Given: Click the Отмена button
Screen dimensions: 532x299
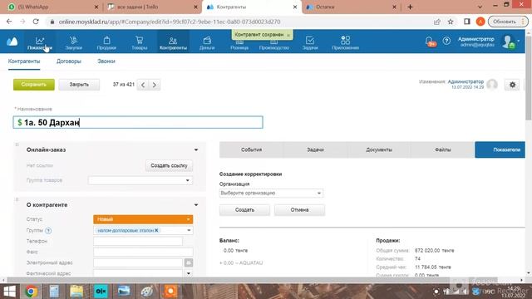Looking at the screenshot, I should [299, 210].
